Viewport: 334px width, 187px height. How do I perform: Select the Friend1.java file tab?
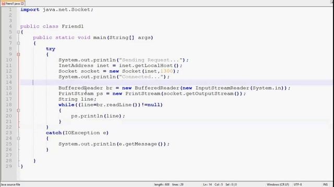click(13, 4)
